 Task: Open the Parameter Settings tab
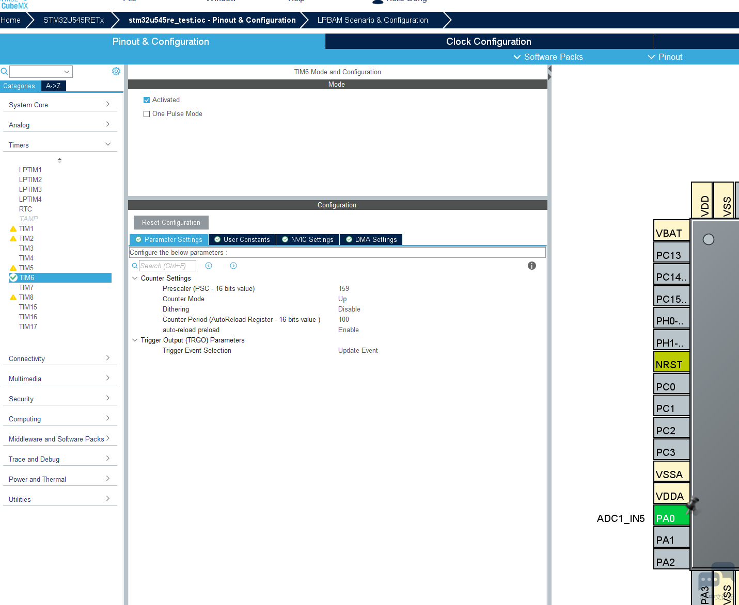(169, 239)
